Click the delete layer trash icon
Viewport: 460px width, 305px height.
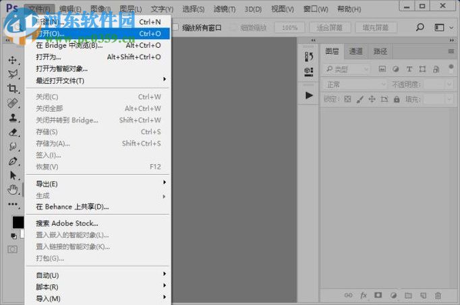pyautogui.click(x=438, y=296)
